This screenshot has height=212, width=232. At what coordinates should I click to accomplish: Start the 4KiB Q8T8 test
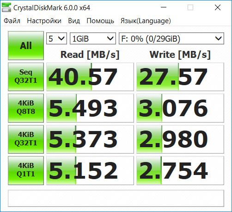26,108
